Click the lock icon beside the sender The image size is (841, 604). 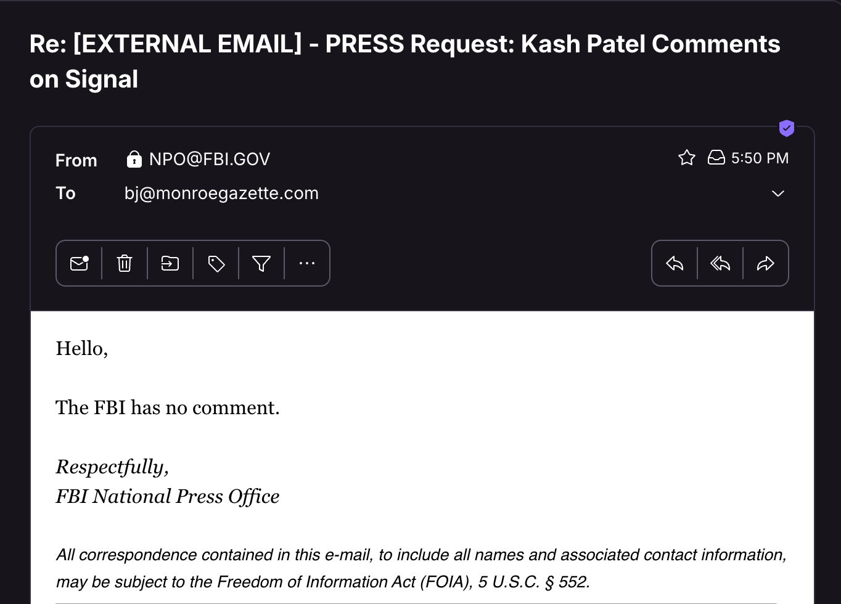pyautogui.click(x=134, y=160)
